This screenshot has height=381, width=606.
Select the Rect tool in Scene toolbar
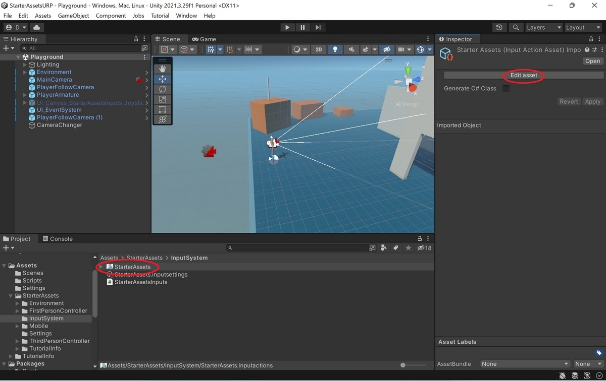point(162,109)
